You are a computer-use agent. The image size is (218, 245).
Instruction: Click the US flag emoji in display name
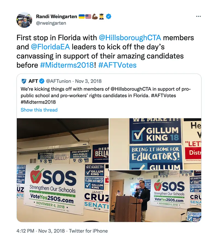pyautogui.click(x=88, y=16)
